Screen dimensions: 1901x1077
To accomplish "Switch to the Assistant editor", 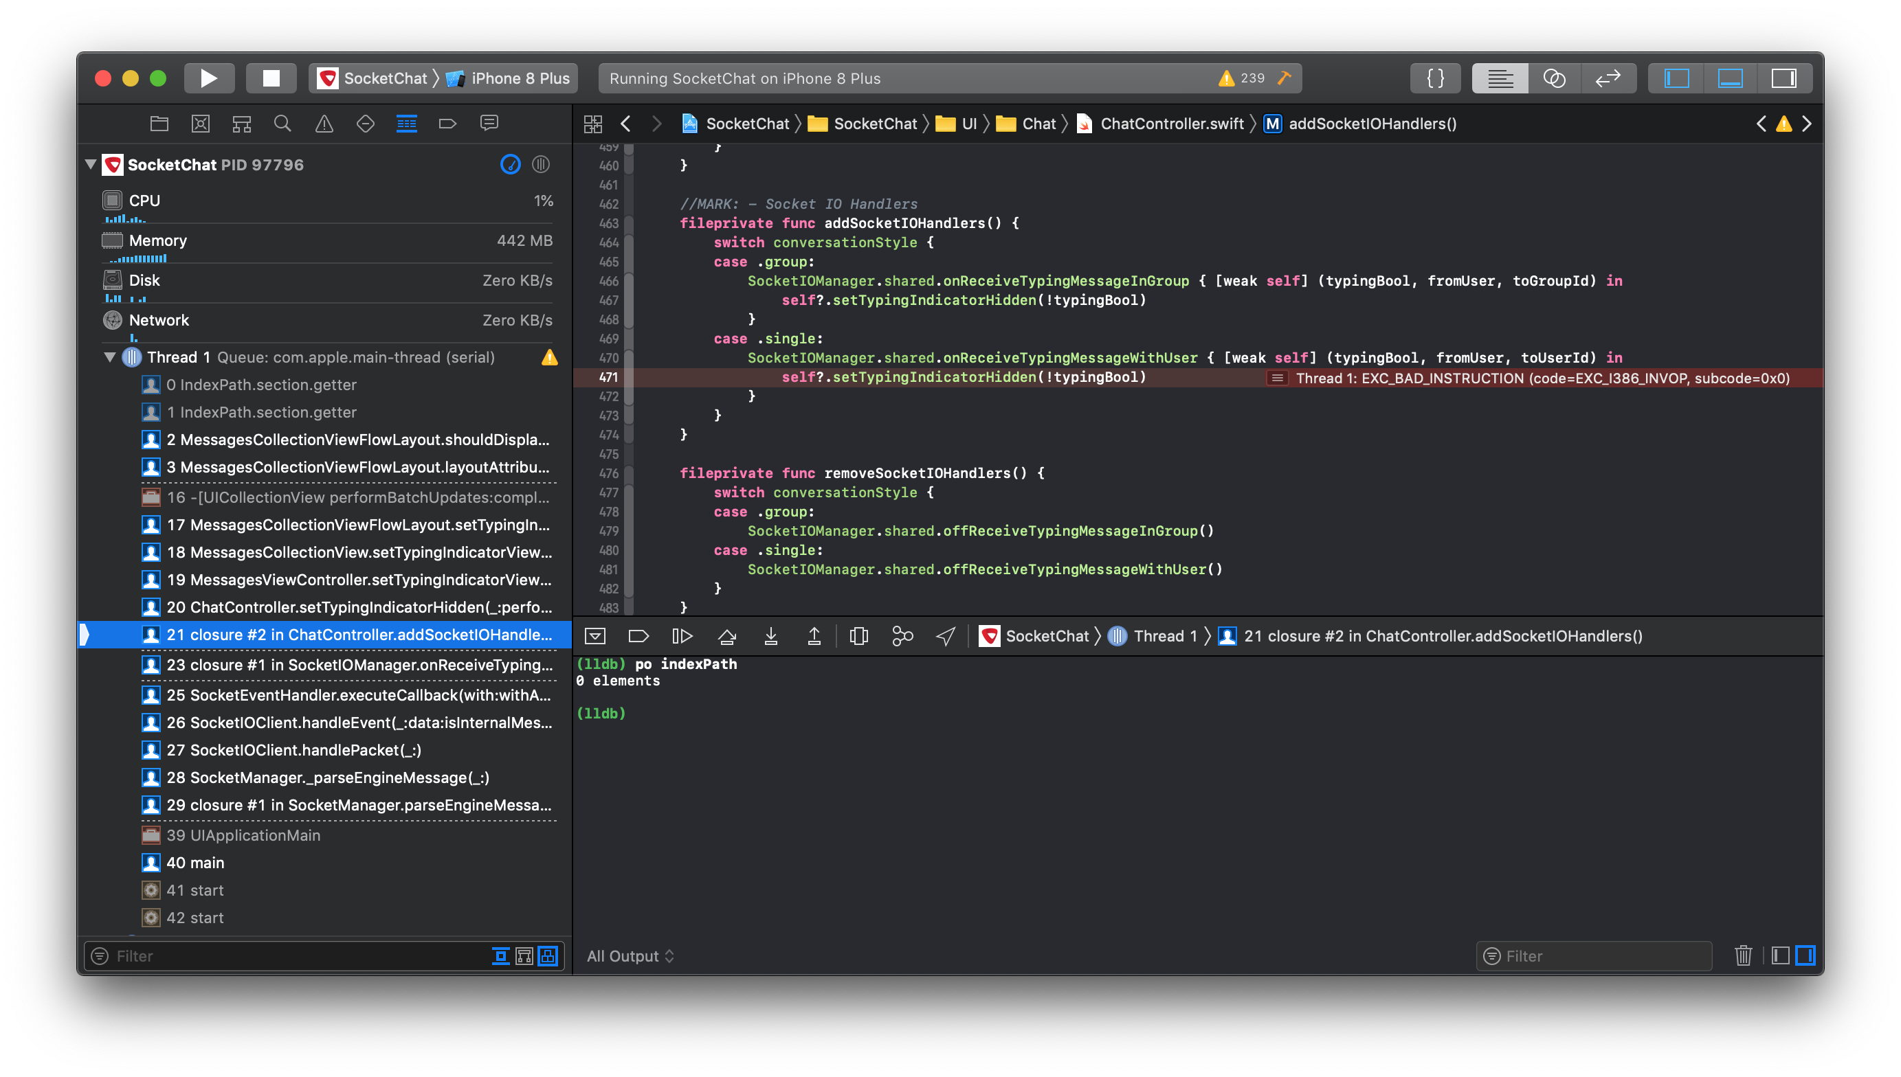I will [x=1554, y=78].
